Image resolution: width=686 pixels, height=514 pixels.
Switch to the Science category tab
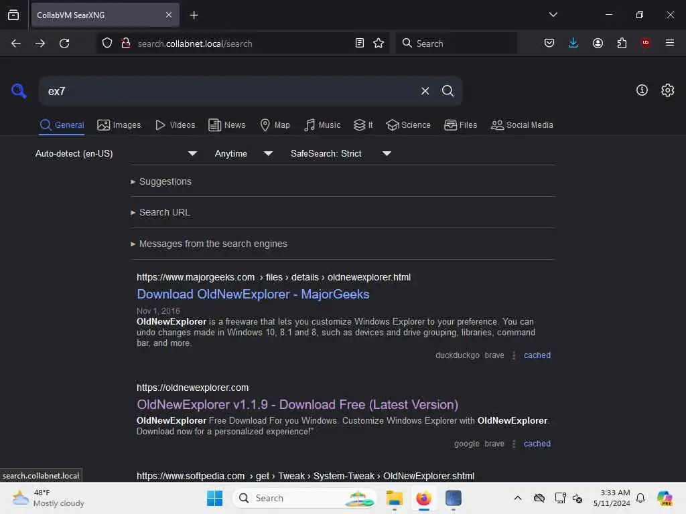pyautogui.click(x=408, y=125)
